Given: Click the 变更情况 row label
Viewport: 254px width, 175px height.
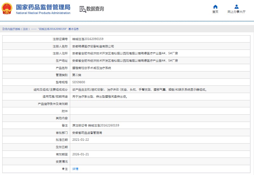Looking at the screenshot, I should coord(62,162).
